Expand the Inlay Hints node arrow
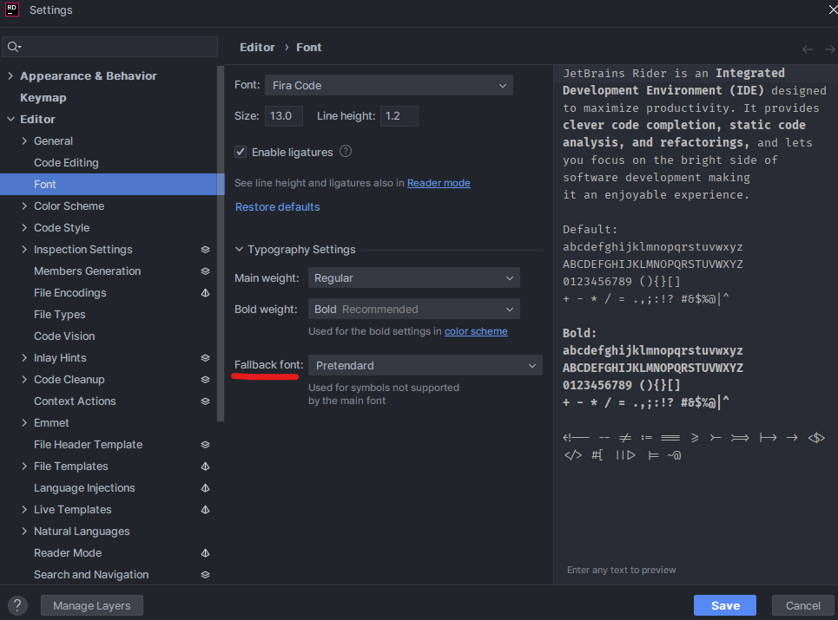 (24, 358)
